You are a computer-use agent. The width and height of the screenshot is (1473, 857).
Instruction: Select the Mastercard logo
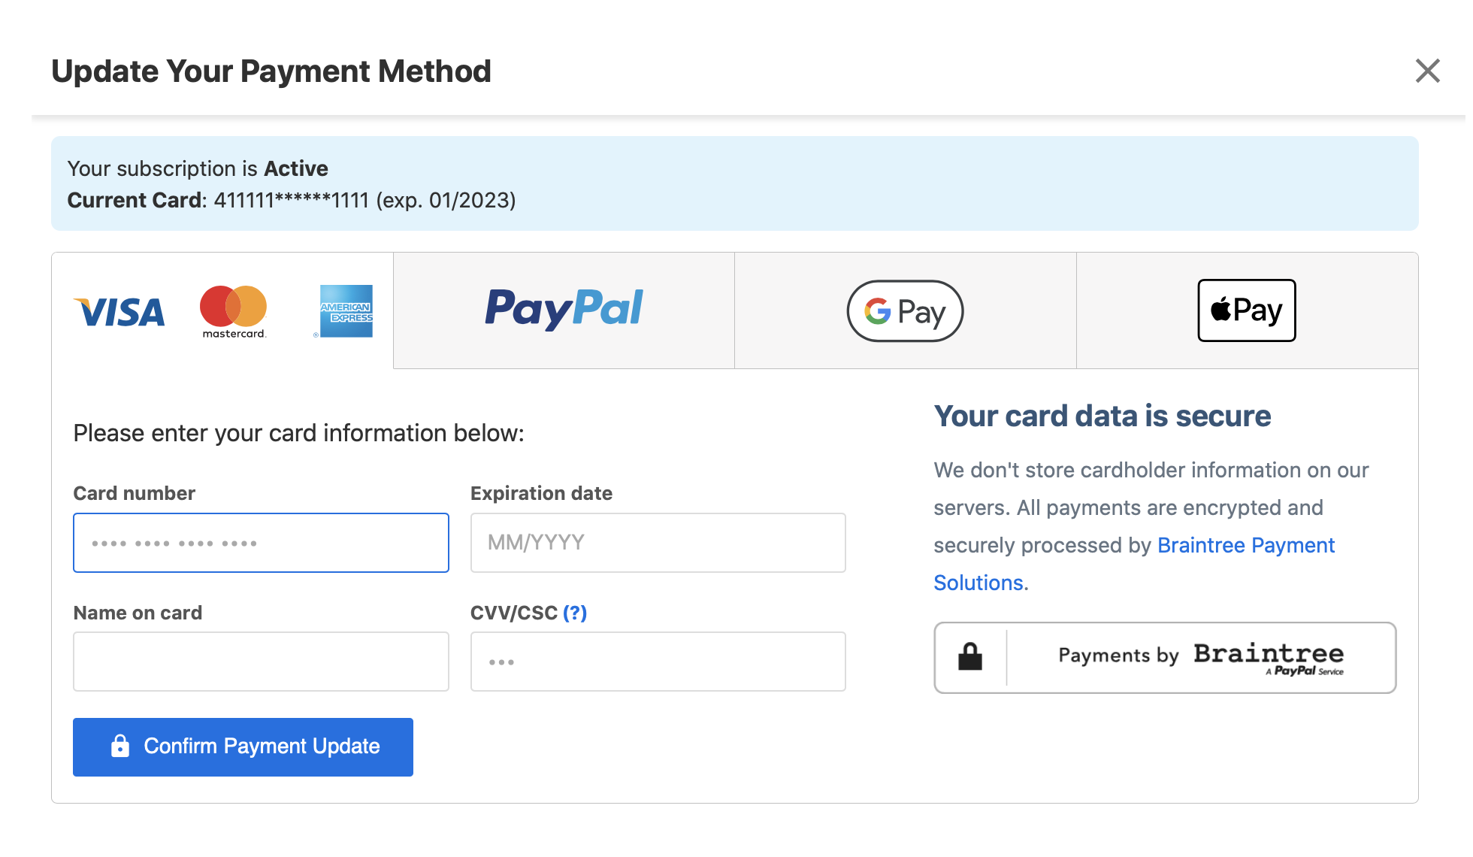[x=232, y=310]
